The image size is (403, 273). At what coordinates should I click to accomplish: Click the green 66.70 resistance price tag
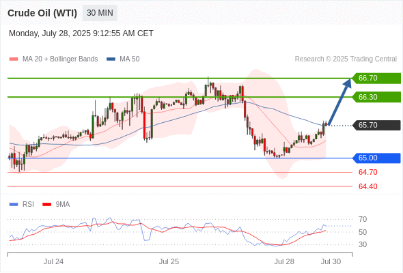pos(376,78)
